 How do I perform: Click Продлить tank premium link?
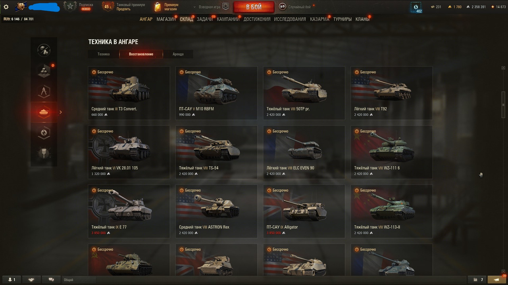click(123, 9)
